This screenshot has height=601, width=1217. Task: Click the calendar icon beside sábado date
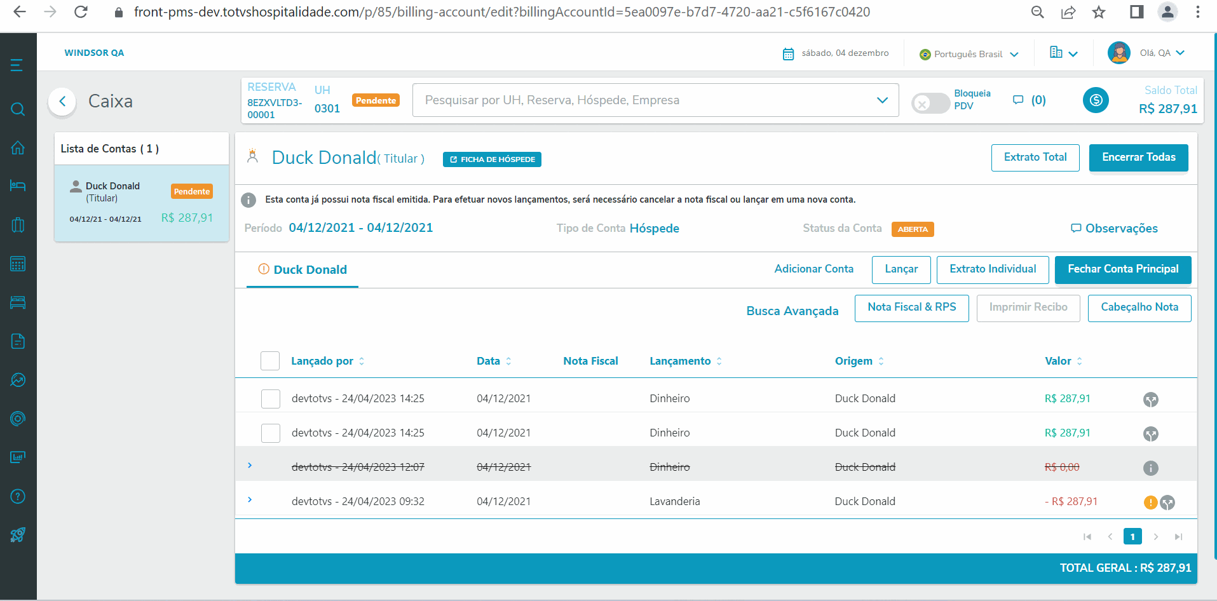(x=788, y=54)
